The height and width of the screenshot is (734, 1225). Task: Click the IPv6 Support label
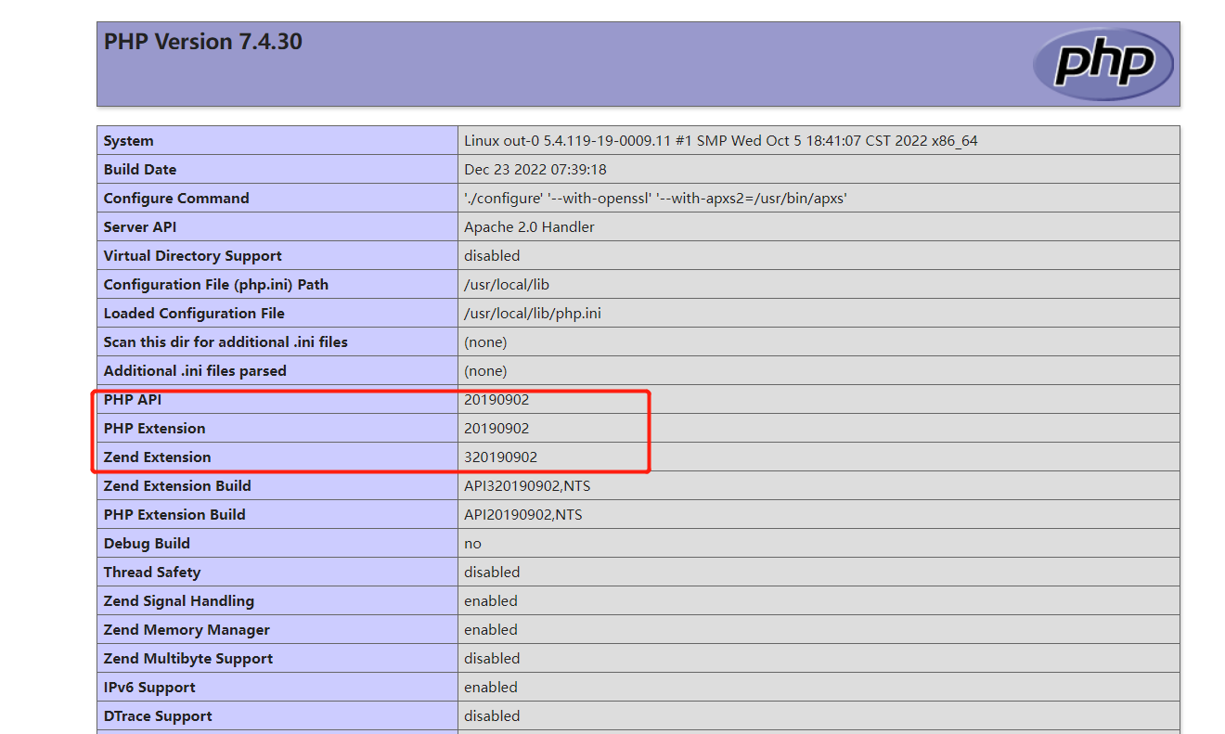coord(149,688)
